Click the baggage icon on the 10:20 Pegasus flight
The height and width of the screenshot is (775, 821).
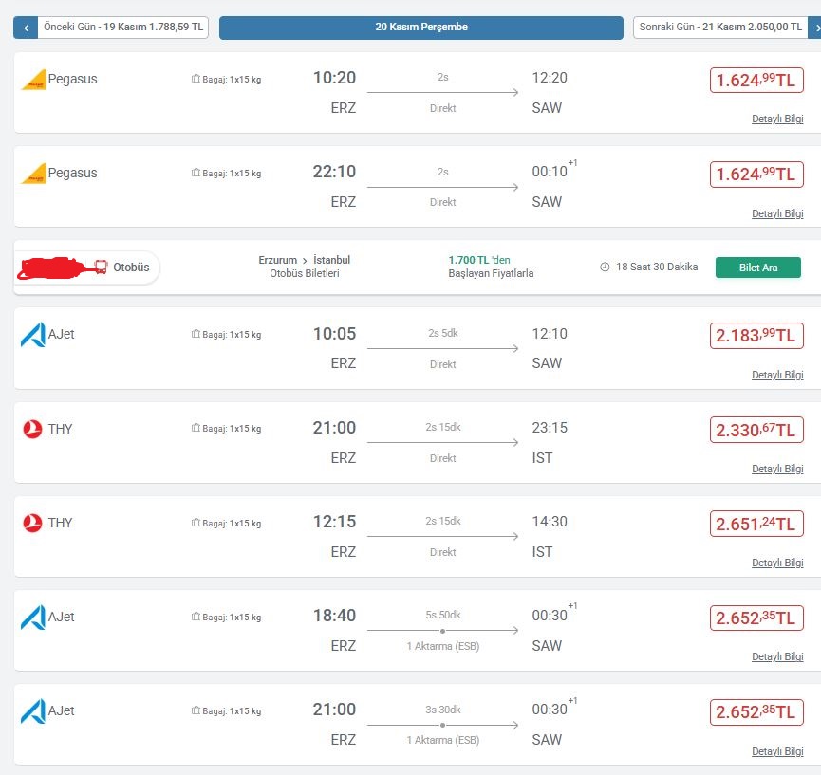click(x=196, y=80)
